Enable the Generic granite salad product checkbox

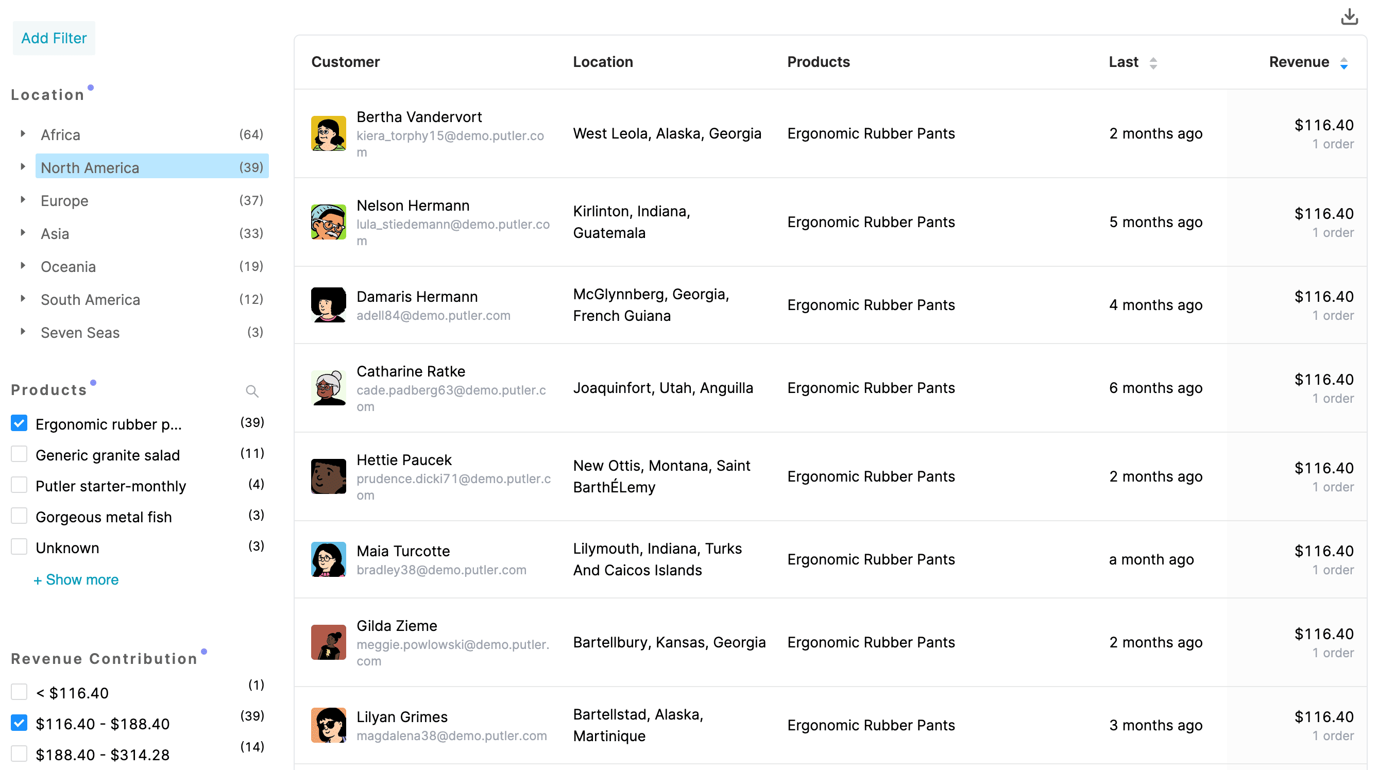coord(20,454)
